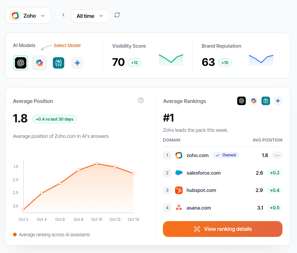Viewport: 297px width, 253px height.
Task: Expand the All time date range dropdown
Action: (x=90, y=16)
